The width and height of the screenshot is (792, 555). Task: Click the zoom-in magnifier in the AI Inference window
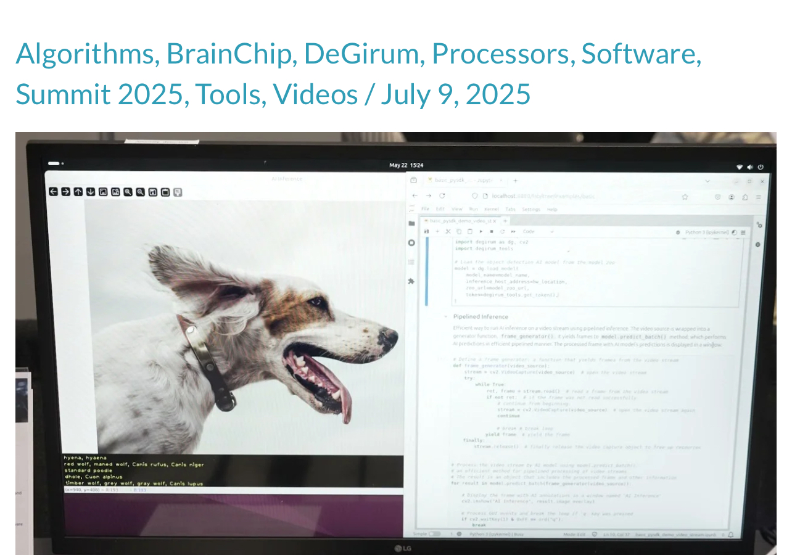[128, 192]
